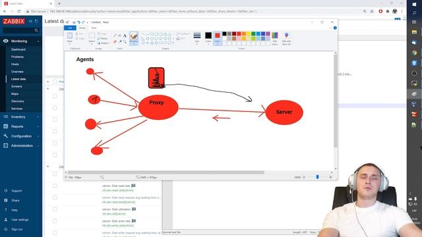
Task: Select the Text tool in Paint
Action: (125, 36)
